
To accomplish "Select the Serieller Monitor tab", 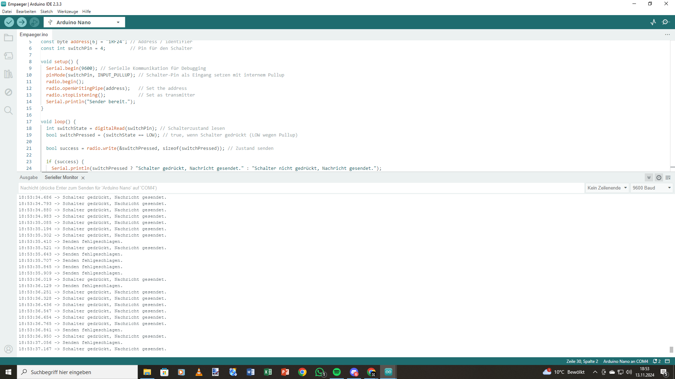I will [x=62, y=178].
